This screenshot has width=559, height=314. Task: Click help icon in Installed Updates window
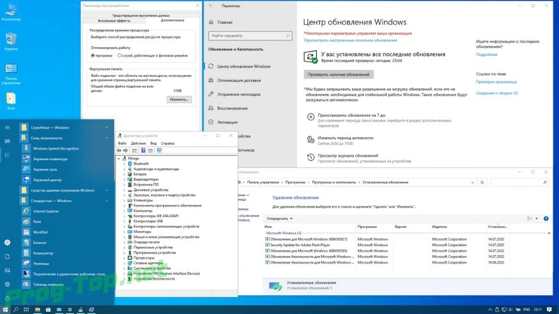pyautogui.click(x=546, y=219)
